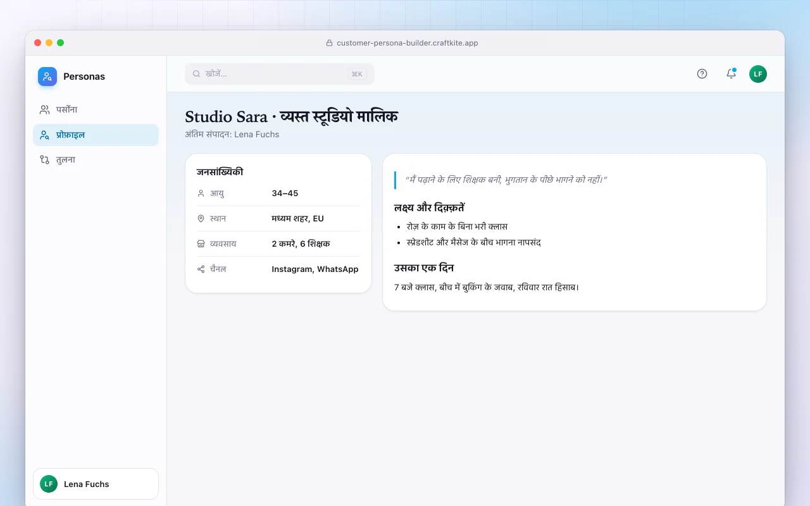Click the title Studio Sara · व्यस्त स्टूडियो मालिक
Image resolution: width=810 pixels, height=506 pixels.
tap(291, 117)
